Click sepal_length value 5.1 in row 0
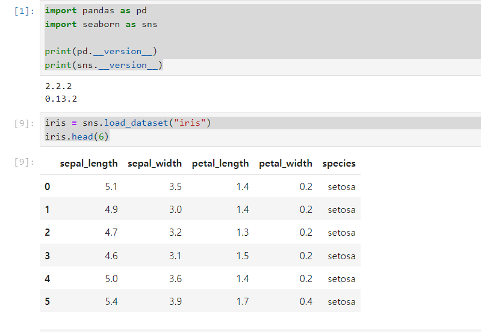Viewport: 481px width, 332px height. (111, 186)
